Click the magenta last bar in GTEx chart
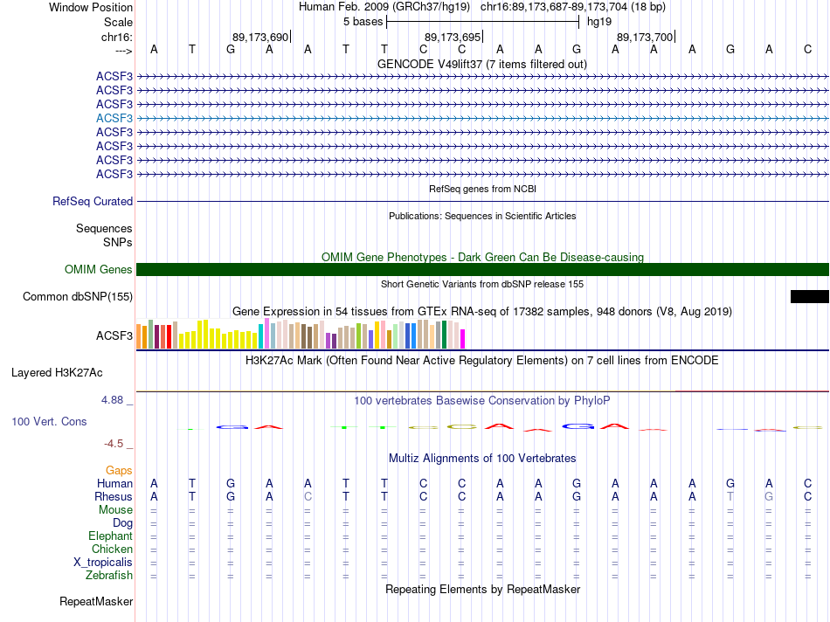This screenshot has height=622, width=830. point(462,339)
